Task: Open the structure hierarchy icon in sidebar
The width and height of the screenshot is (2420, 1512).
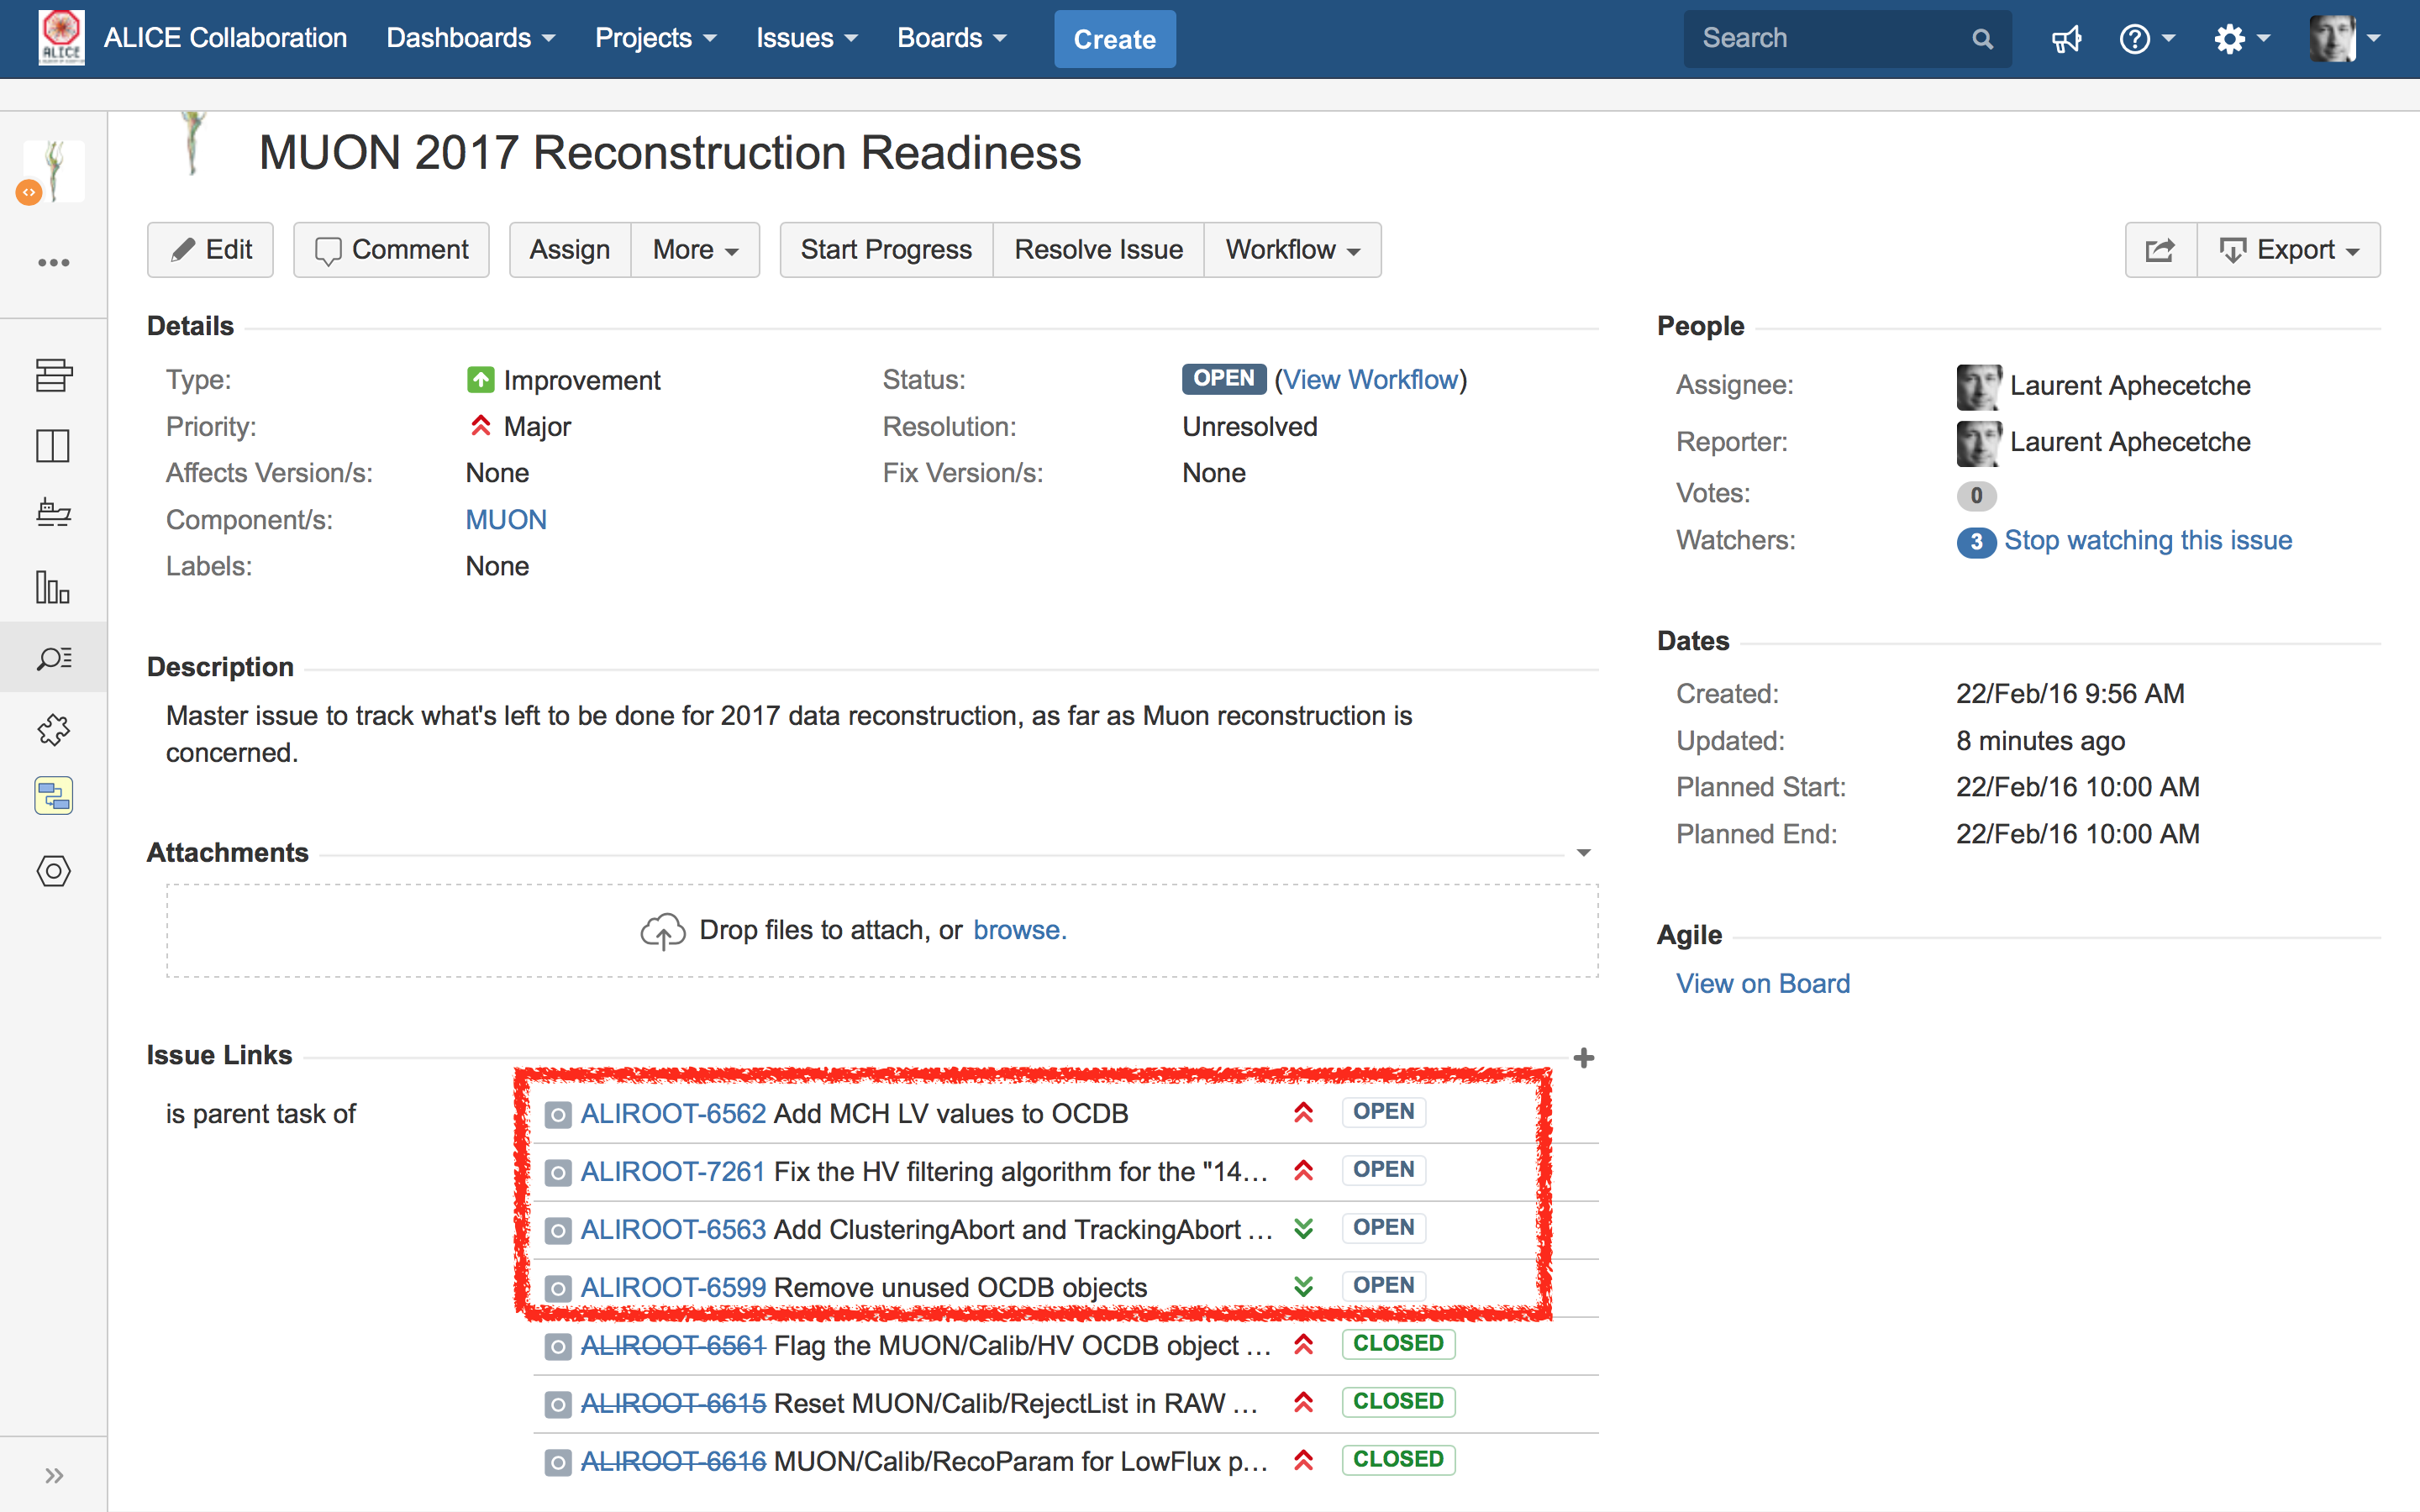Action: tap(53, 796)
